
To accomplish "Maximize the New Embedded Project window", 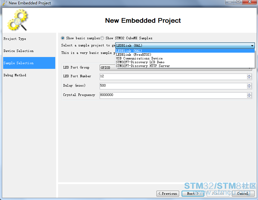I will (238, 2).
